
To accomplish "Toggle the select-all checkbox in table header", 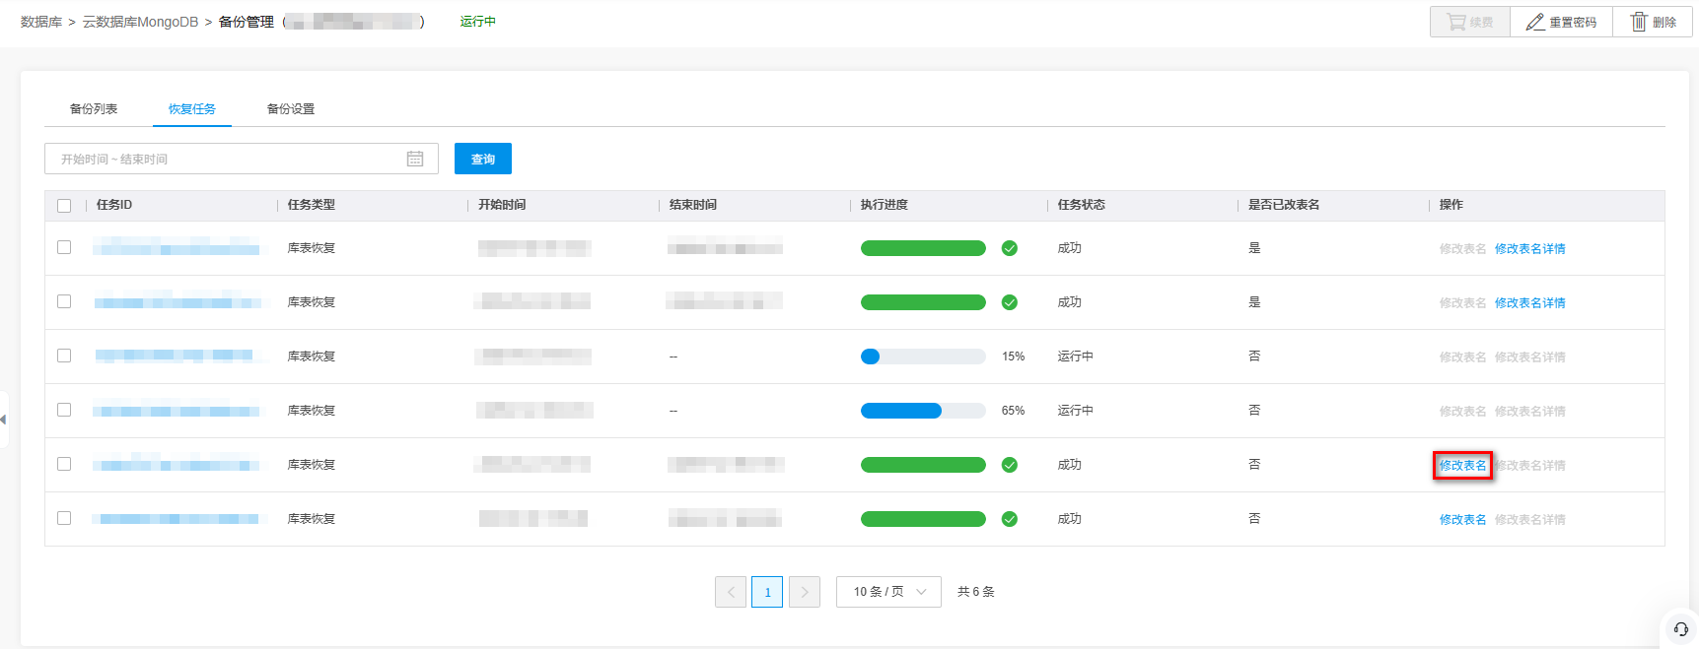I will [x=64, y=206].
